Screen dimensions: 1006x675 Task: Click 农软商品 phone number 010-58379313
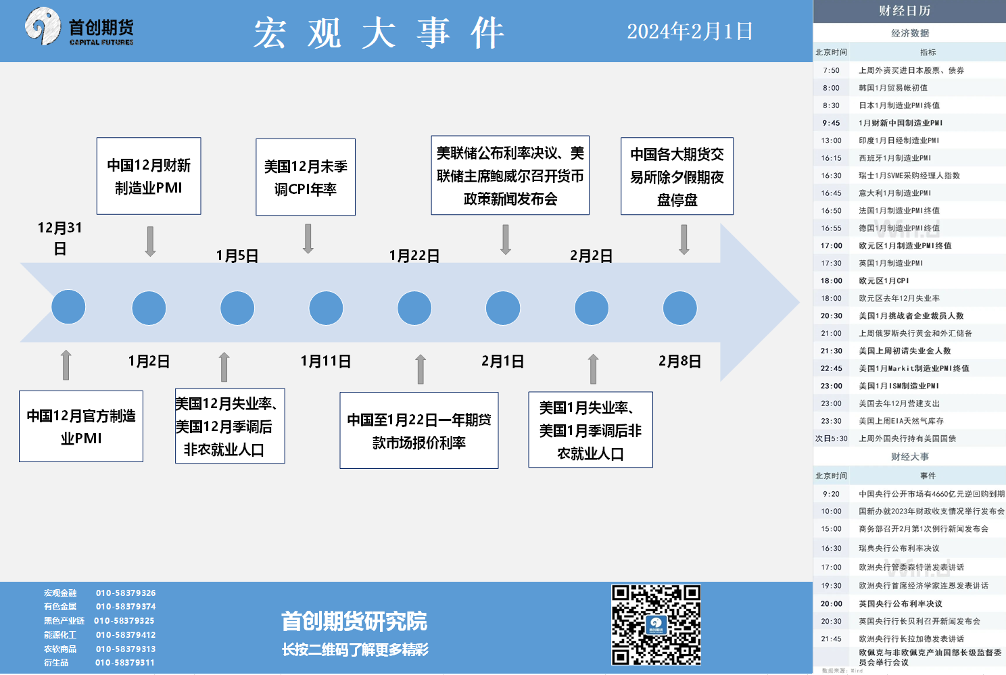pyautogui.click(x=126, y=649)
